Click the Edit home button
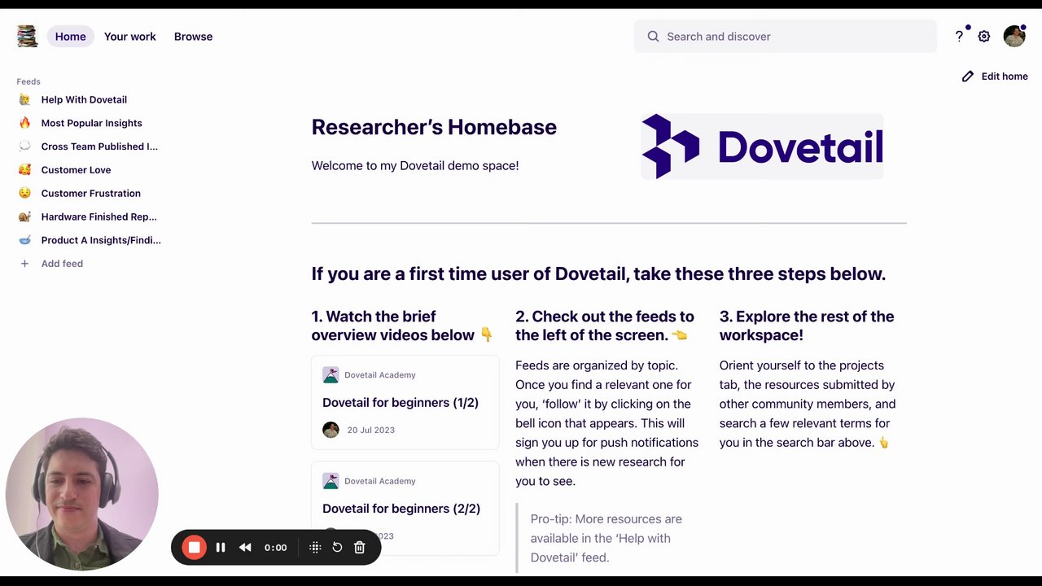The height and width of the screenshot is (586, 1042). pos(994,77)
